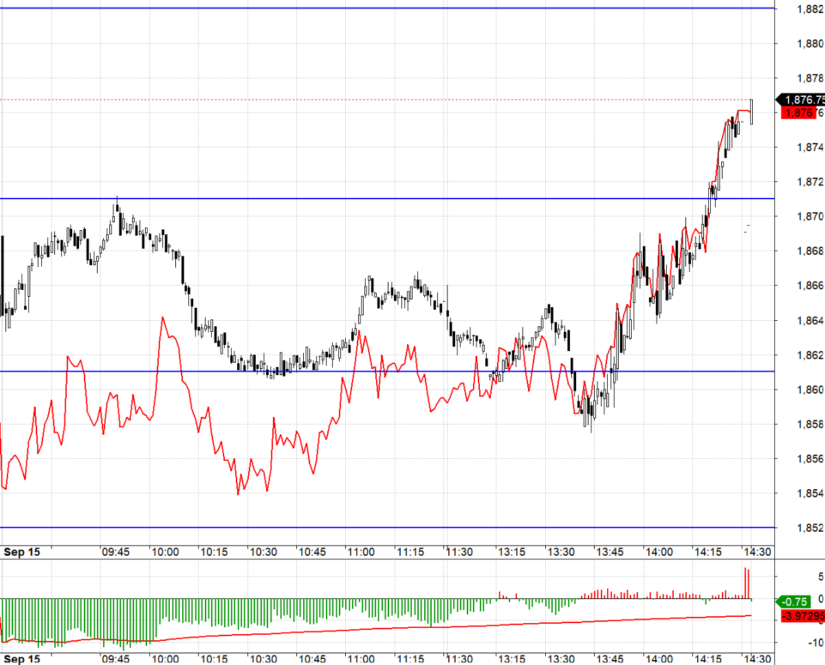Click 09:45 on the main chart time axis
This screenshot has height=665, width=825.
(x=115, y=552)
